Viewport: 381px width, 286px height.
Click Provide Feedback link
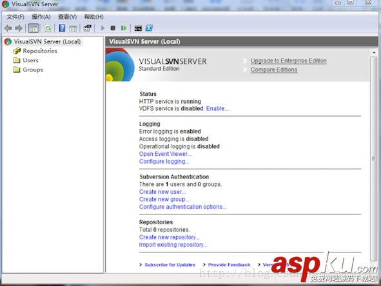coord(229,265)
